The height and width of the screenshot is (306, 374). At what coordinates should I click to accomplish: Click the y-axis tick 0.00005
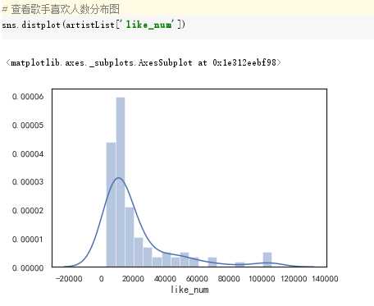tap(28, 126)
